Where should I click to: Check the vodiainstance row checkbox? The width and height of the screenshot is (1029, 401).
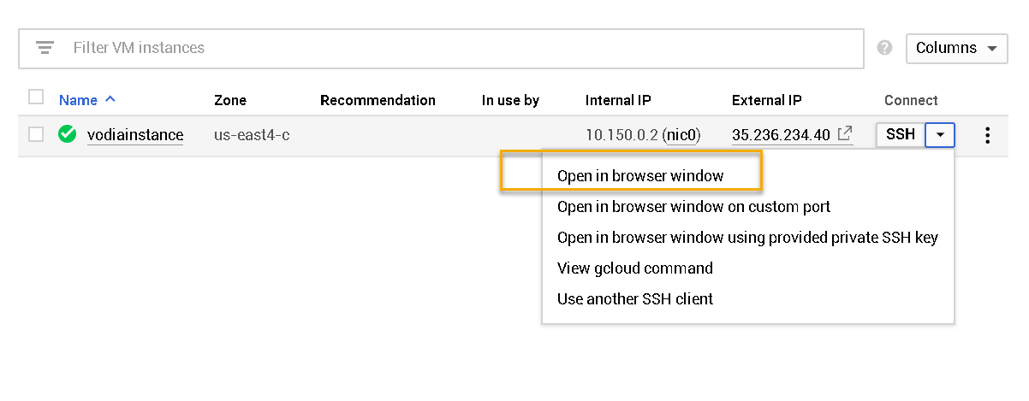tap(36, 134)
